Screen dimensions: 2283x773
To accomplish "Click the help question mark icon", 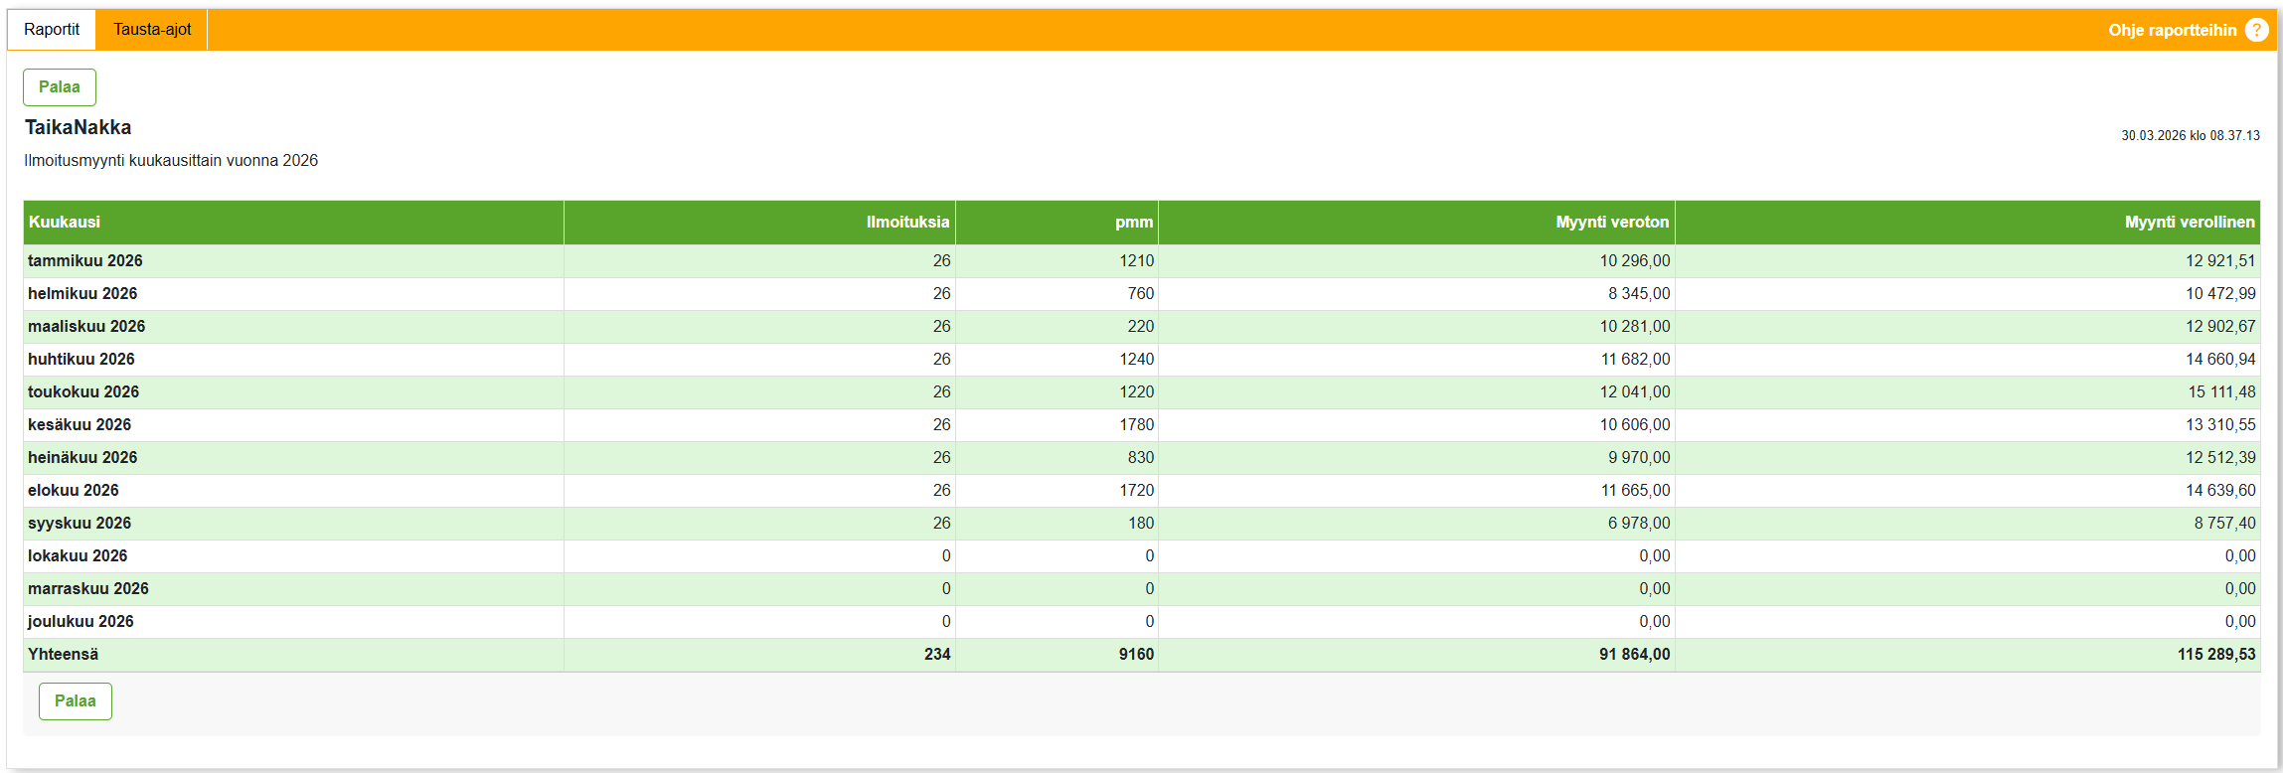I will [2256, 30].
